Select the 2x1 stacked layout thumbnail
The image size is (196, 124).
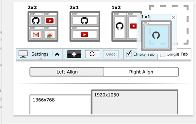pos(85,27)
